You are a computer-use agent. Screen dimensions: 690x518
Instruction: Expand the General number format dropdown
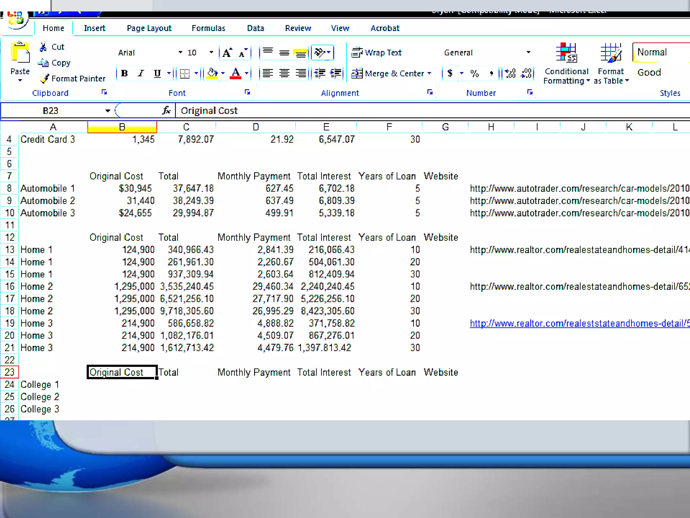528,53
